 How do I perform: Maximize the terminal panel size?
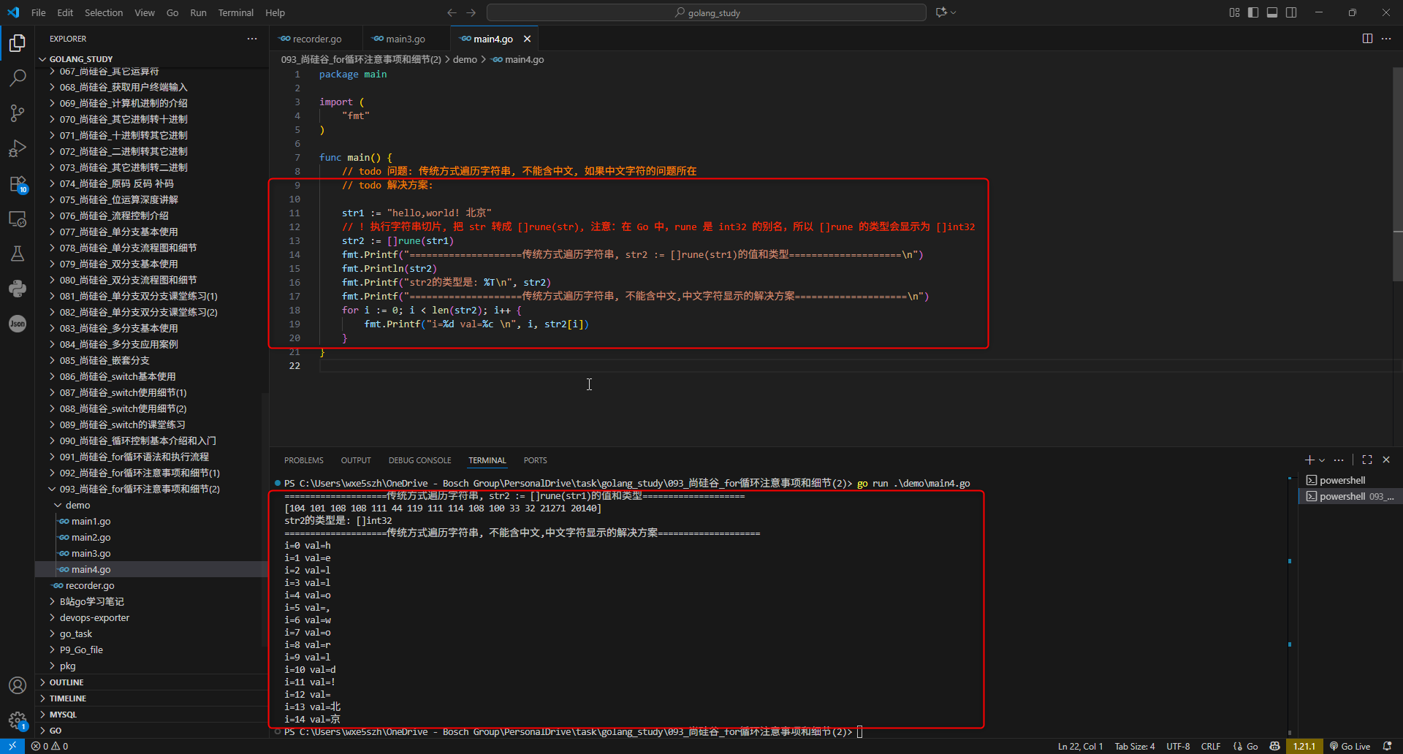(1367, 460)
